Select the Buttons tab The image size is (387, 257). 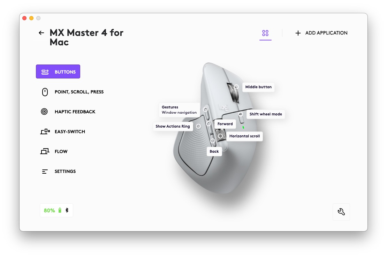58,71
